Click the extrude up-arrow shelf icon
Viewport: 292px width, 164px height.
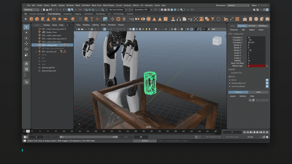click(173, 19)
